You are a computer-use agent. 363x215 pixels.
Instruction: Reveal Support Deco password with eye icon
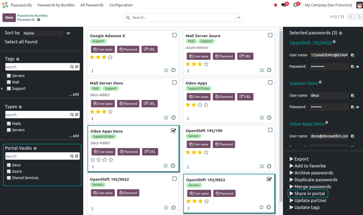pyautogui.click(x=358, y=107)
